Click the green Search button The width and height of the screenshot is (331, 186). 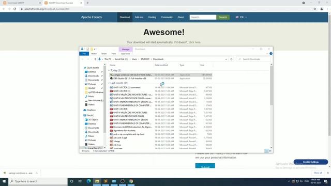223,17
